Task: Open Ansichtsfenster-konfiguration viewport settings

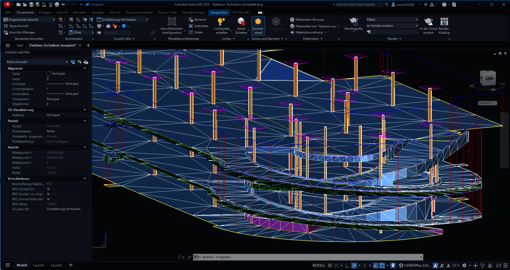Action: 172,22
